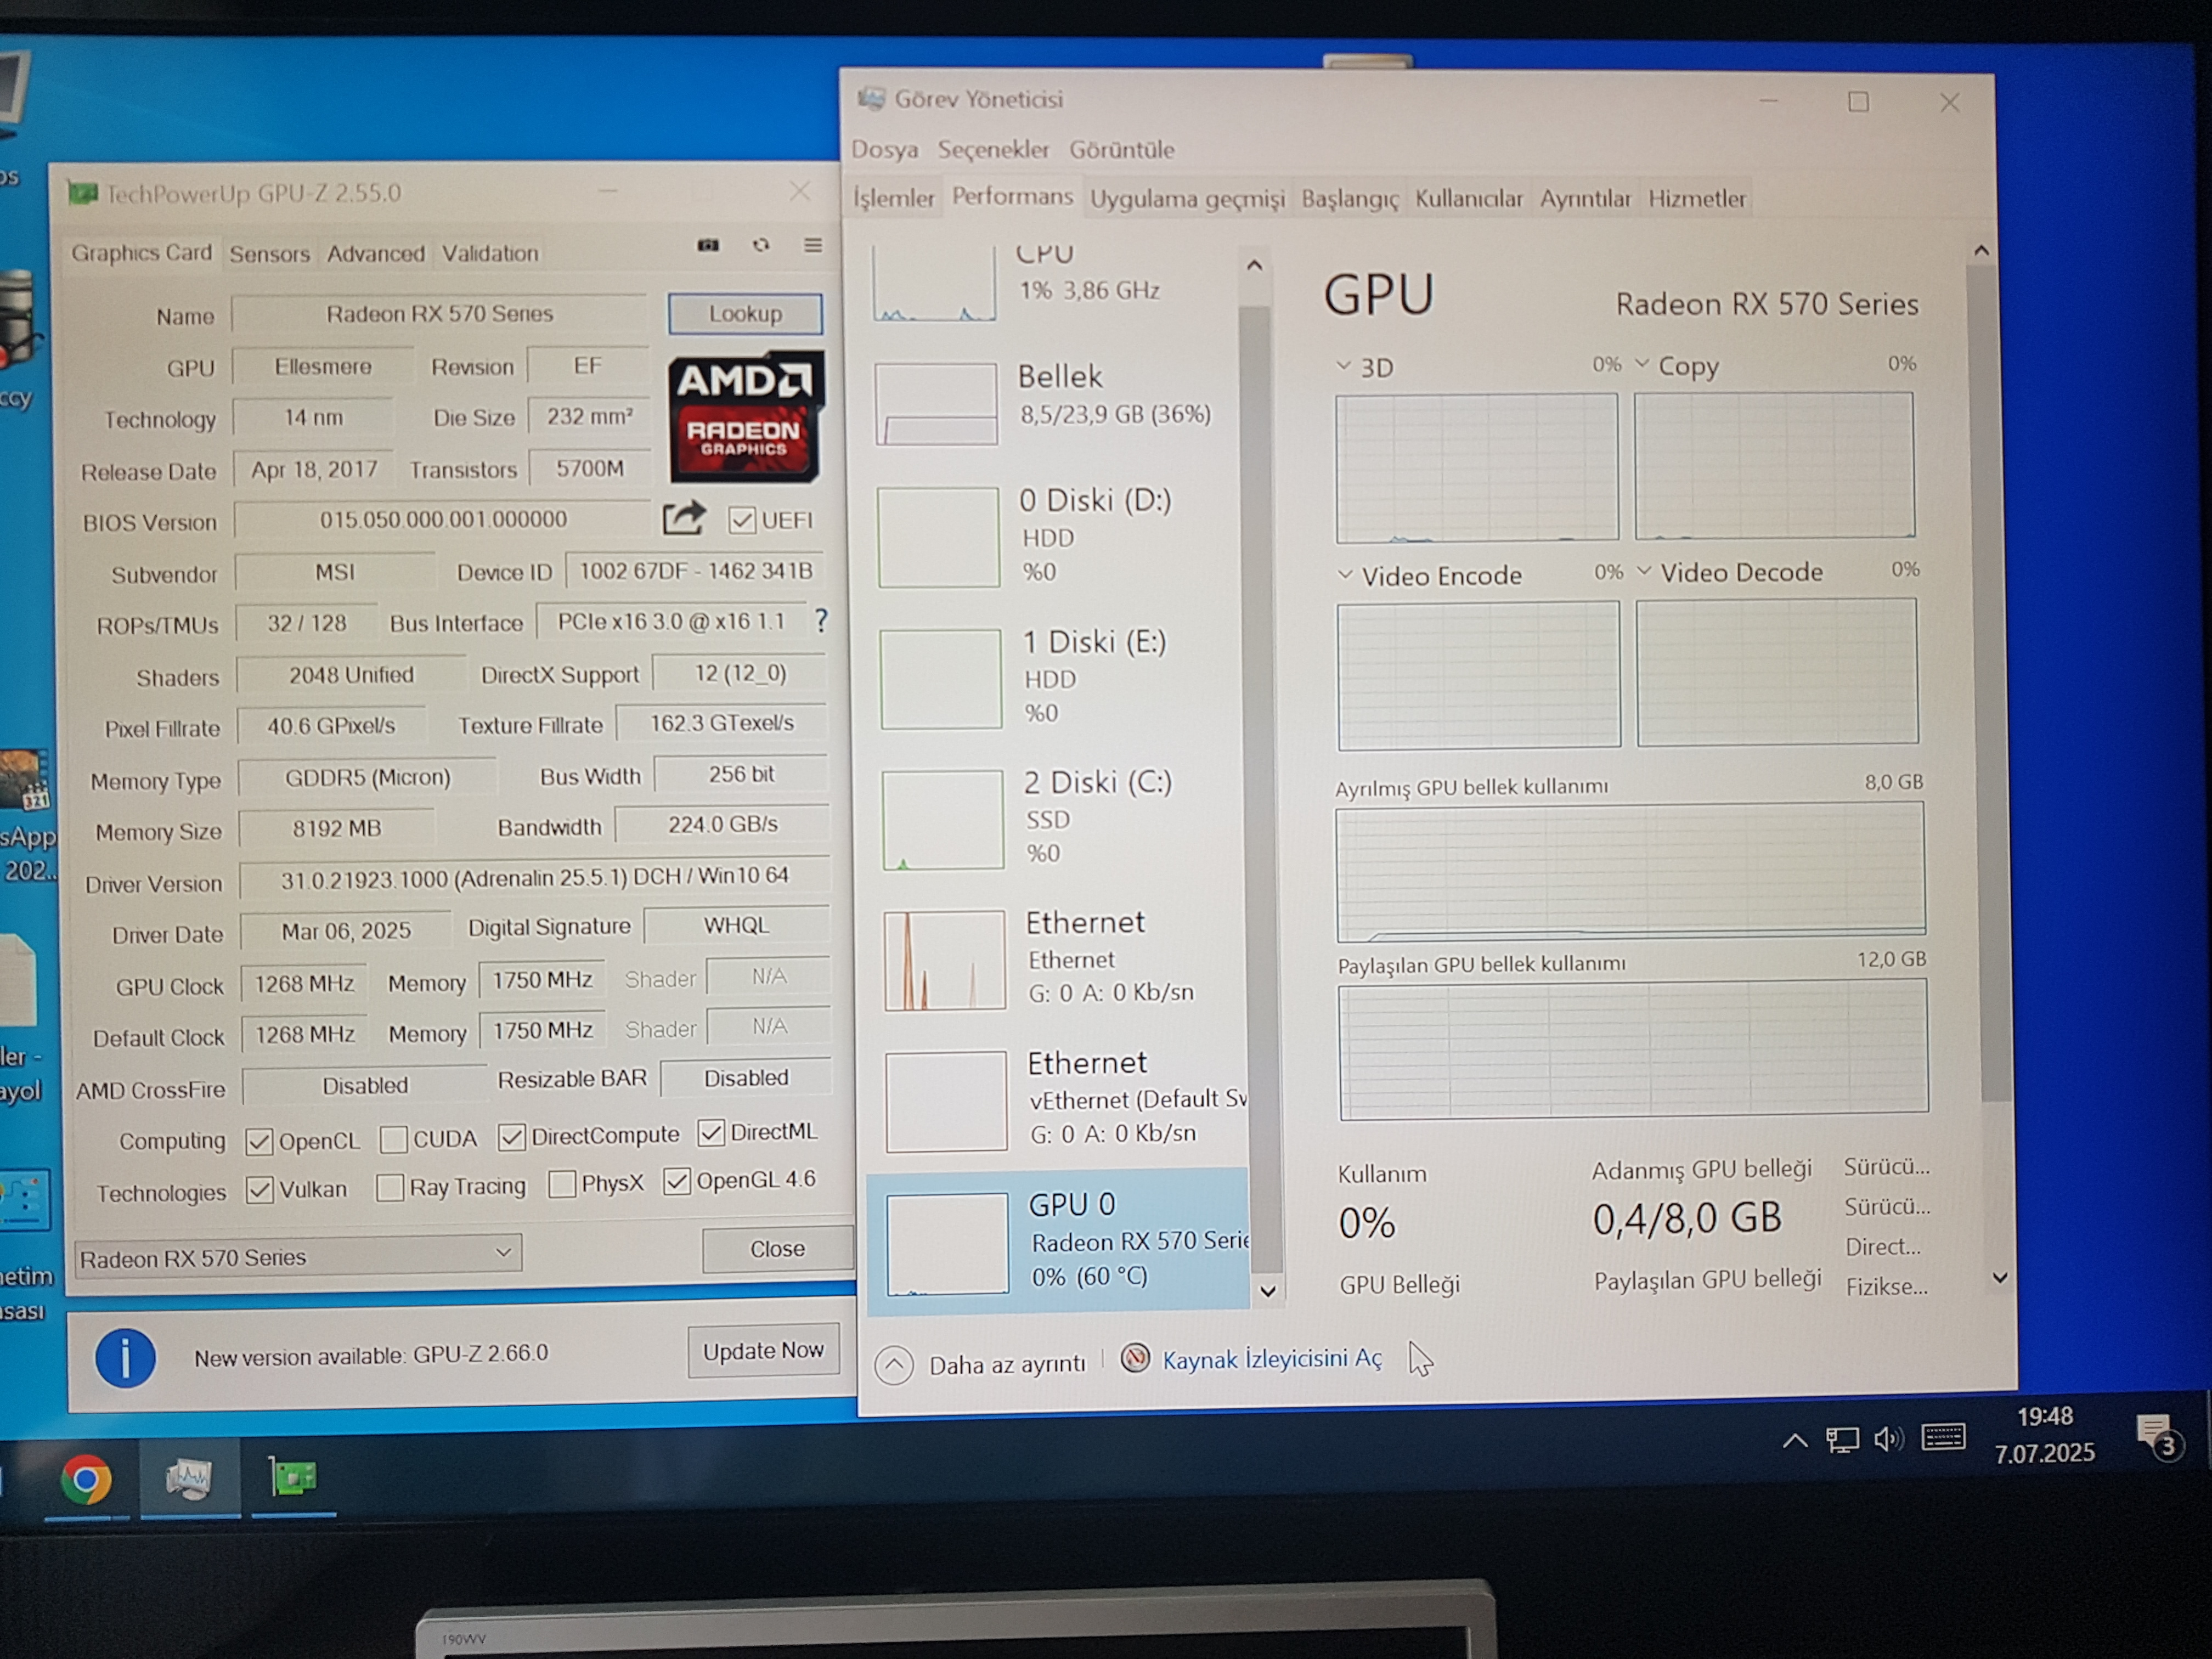Click Chrome icon in the taskbar
The width and height of the screenshot is (2212, 1659).
pos(86,1479)
